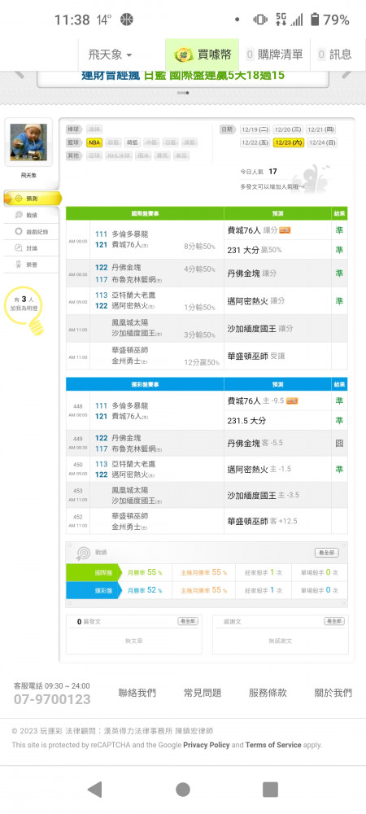This screenshot has width=366, height=814.
Task: Open the 飛天象 user dropdown
Action: (110, 54)
